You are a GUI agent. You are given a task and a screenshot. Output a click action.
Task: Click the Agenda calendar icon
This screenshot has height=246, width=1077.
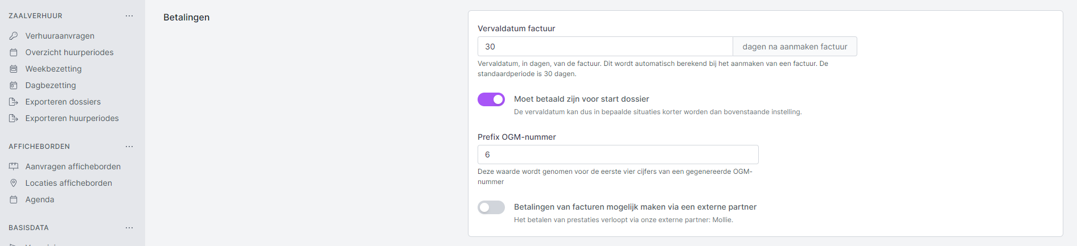click(14, 199)
